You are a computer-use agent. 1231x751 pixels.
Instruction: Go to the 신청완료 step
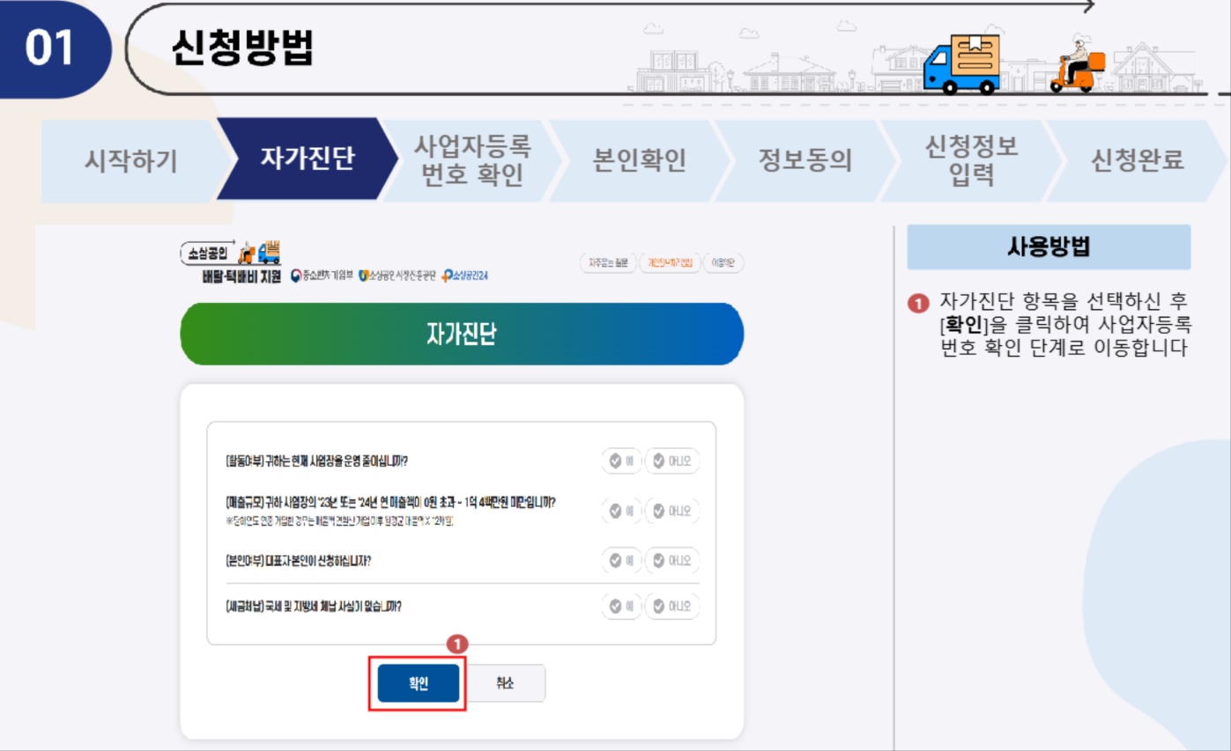(x=1137, y=160)
